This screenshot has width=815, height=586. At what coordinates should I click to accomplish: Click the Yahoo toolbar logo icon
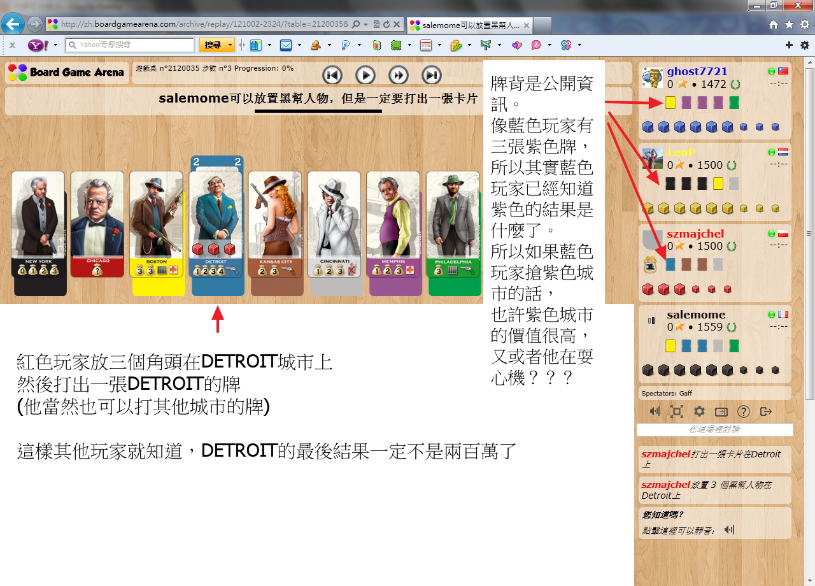click(38, 45)
